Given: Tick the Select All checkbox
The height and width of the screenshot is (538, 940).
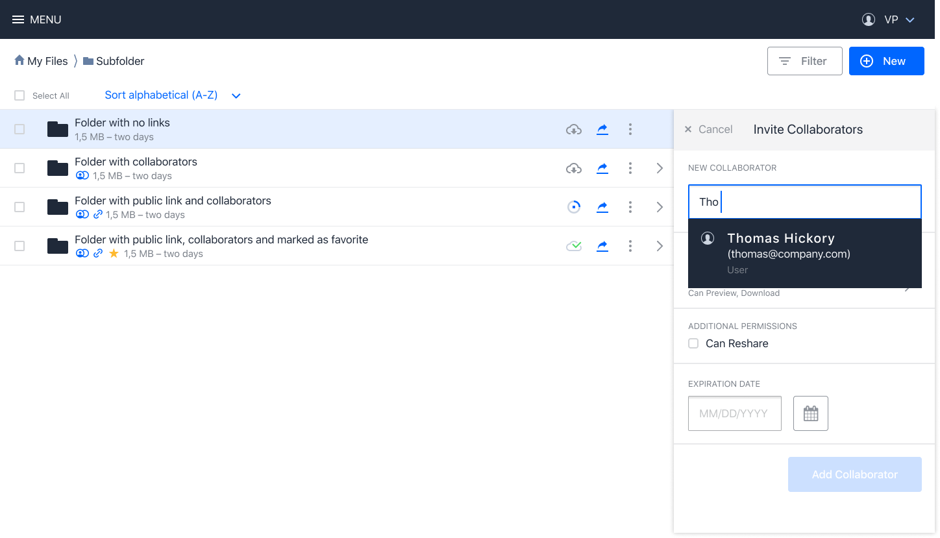Looking at the screenshot, I should [19, 95].
